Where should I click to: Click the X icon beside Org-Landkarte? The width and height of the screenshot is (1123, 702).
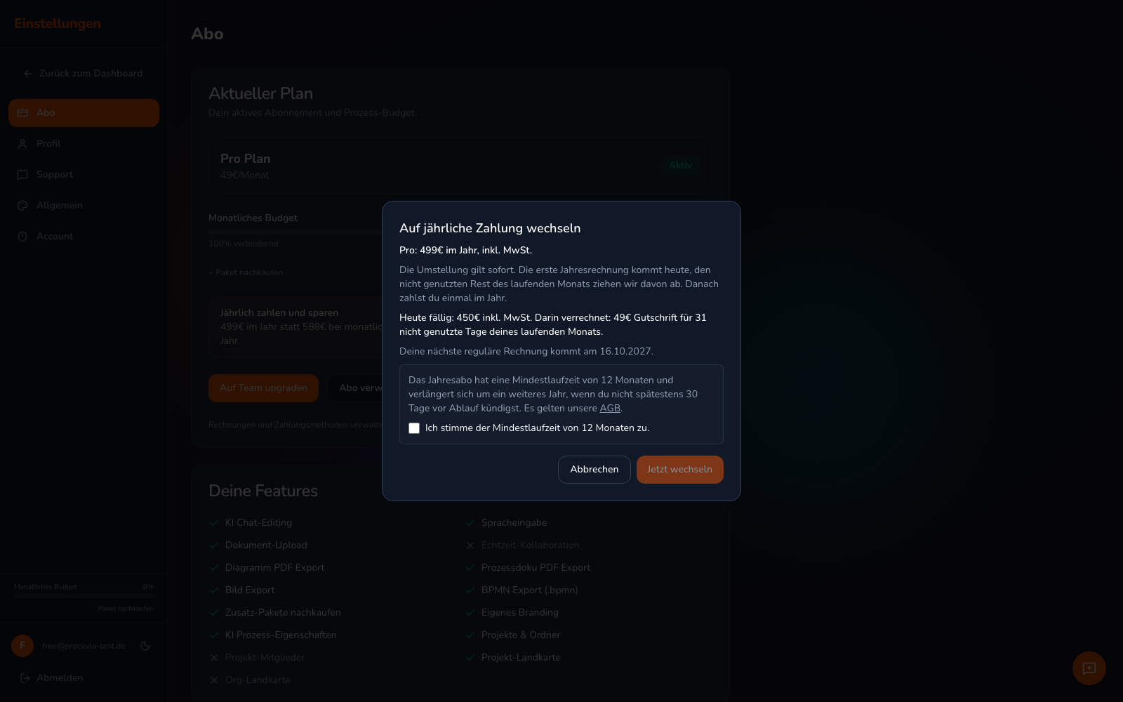click(214, 680)
